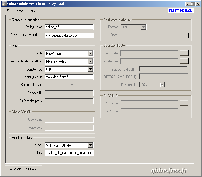This screenshot has height=177, width=202.
Task: Open the Remote ID type dropdown
Action: [x=72, y=85]
